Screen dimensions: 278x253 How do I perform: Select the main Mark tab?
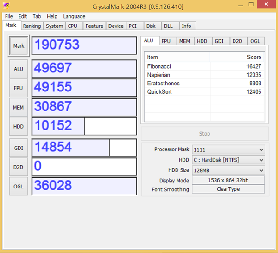click(x=11, y=25)
